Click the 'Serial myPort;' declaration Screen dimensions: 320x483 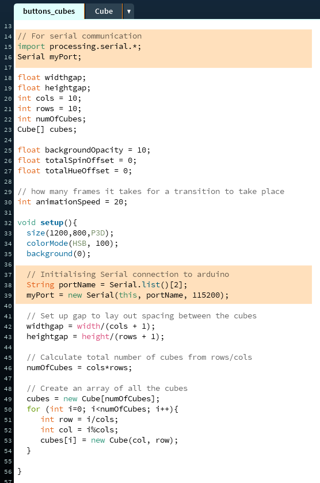coord(49,57)
